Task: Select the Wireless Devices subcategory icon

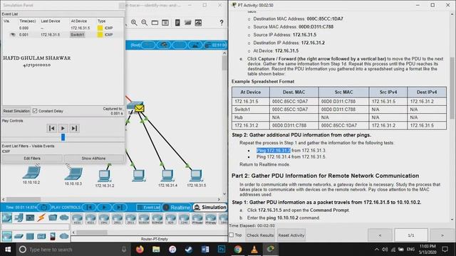Action: (41, 236)
